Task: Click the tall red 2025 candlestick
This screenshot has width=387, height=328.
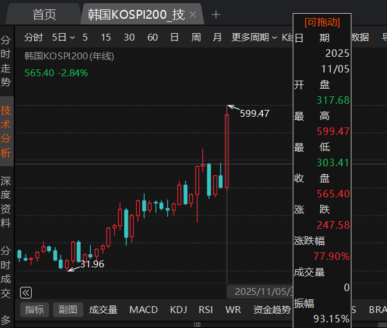Action: pyautogui.click(x=227, y=151)
